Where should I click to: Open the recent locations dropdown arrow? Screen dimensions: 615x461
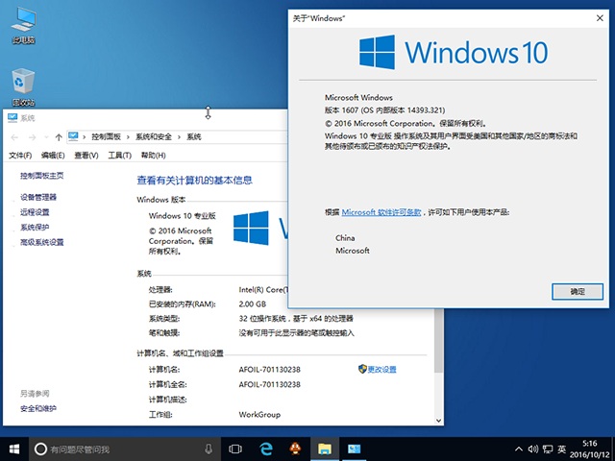coord(46,137)
